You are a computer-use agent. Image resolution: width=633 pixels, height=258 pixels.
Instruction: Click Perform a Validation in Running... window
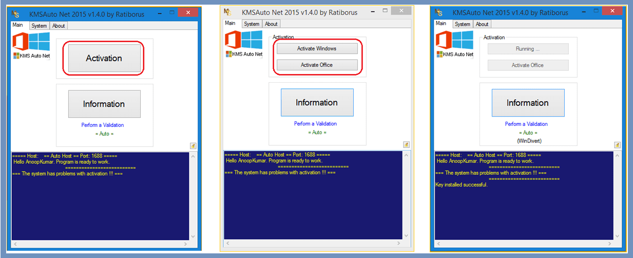coord(526,124)
